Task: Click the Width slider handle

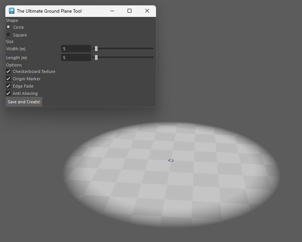Action: [x=96, y=49]
